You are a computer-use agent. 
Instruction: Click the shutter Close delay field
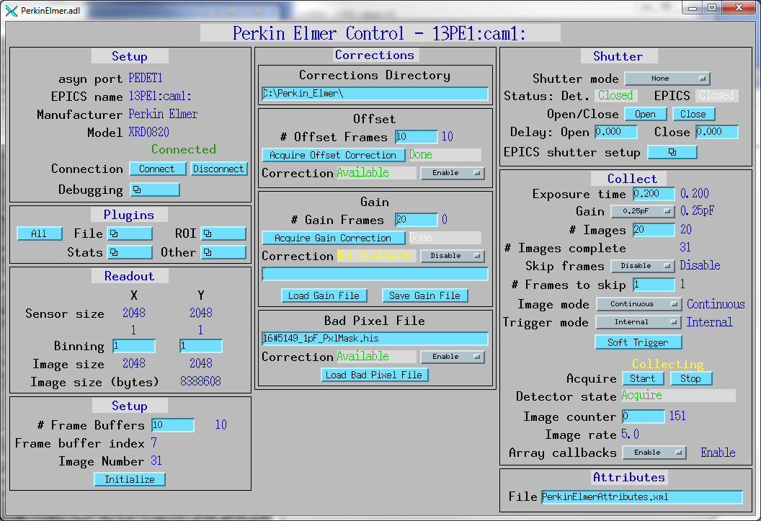pyautogui.click(x=717, y=132)
